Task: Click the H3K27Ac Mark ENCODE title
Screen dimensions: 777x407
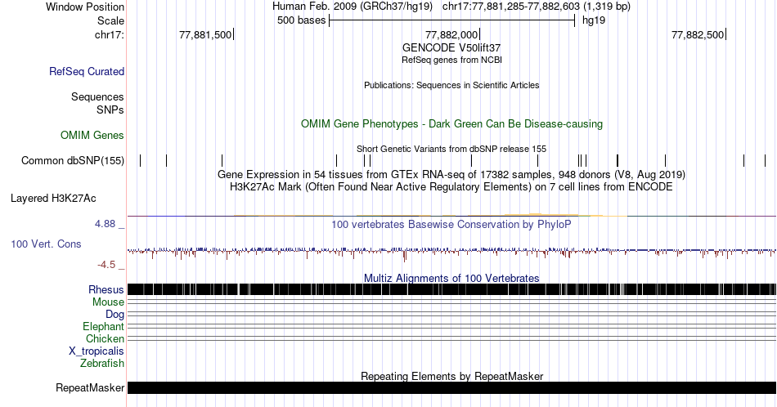Action: pyautogui.click(x=451, y=186)
